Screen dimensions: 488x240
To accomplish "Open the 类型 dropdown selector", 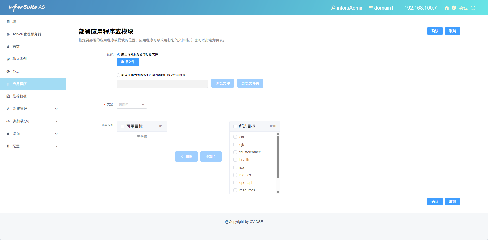I will pyautogui.click(x=132, y=105).
